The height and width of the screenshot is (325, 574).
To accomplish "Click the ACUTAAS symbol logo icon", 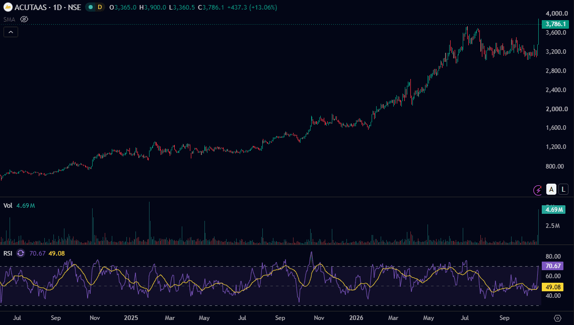I will [x=8, y=8].
